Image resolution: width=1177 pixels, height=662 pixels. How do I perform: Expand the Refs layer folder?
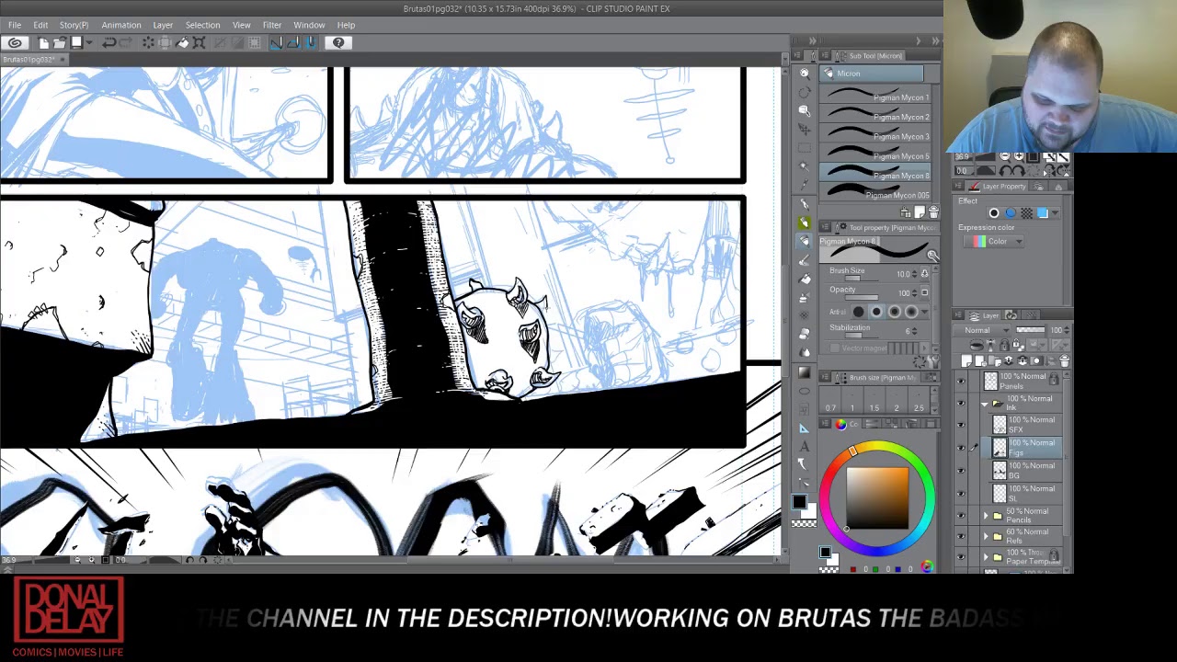pyautogui.click(x=986, y=536)
